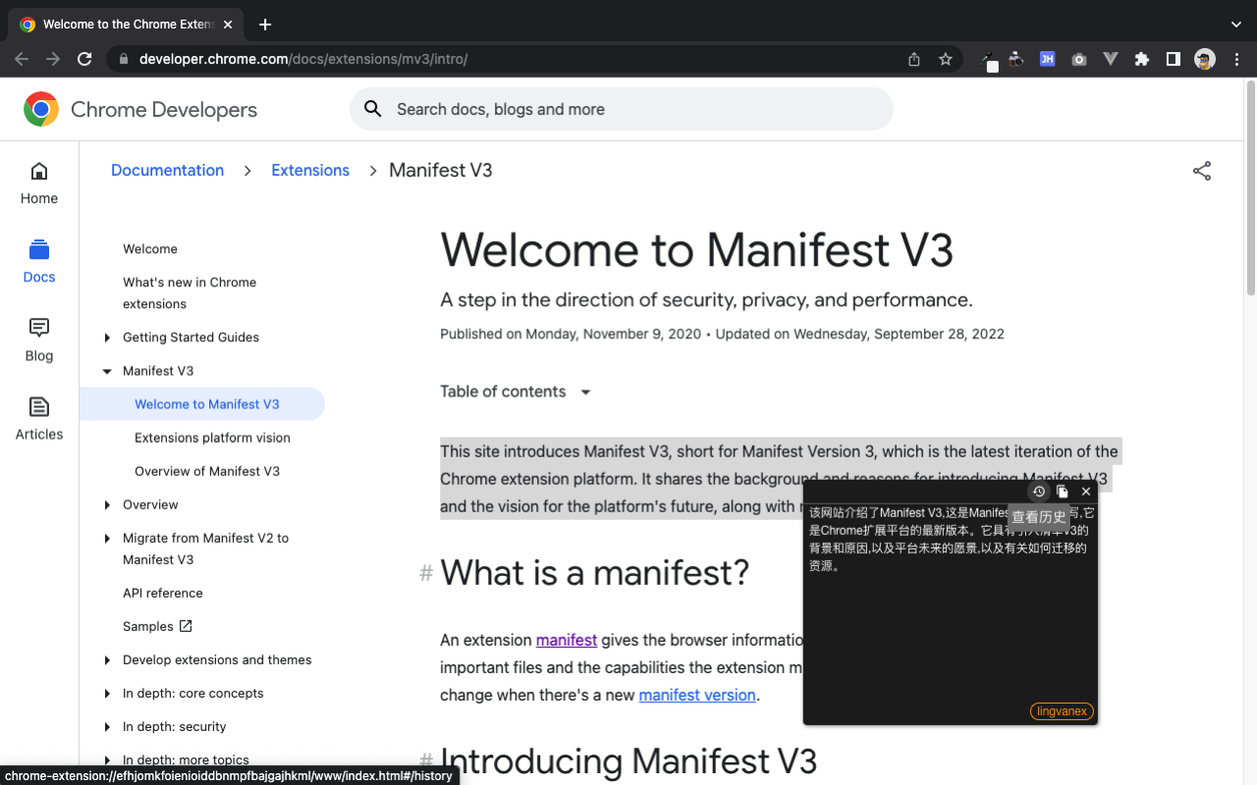The width and height of the screenshot is (1257, 785).
Task: Open Articles in the left rail
Action: 39,419
